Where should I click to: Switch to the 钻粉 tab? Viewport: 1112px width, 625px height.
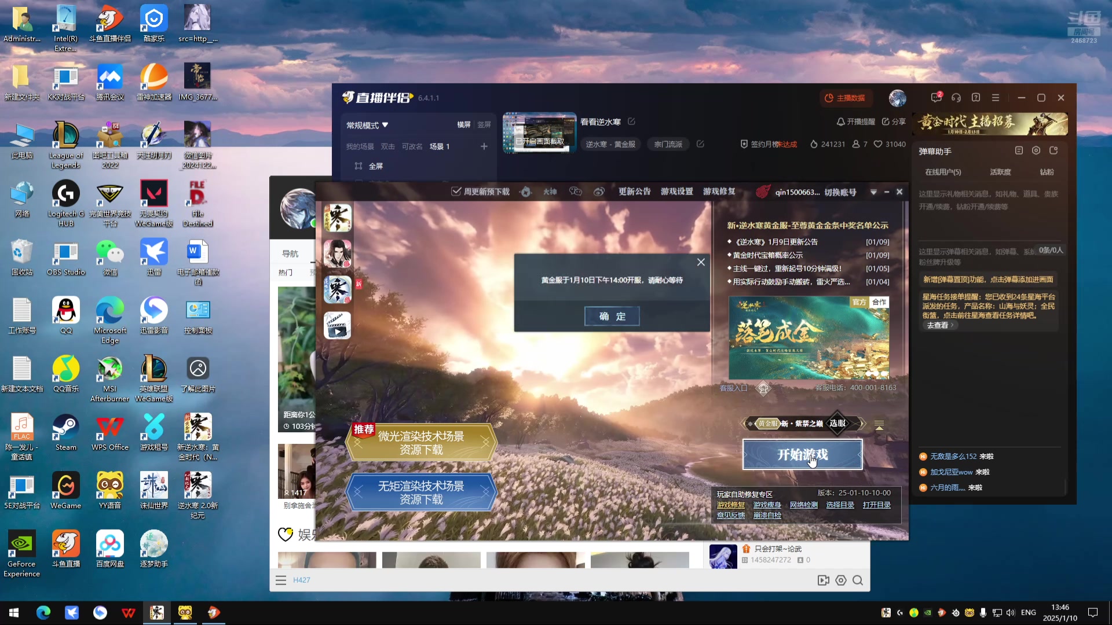pos(1047,172)
